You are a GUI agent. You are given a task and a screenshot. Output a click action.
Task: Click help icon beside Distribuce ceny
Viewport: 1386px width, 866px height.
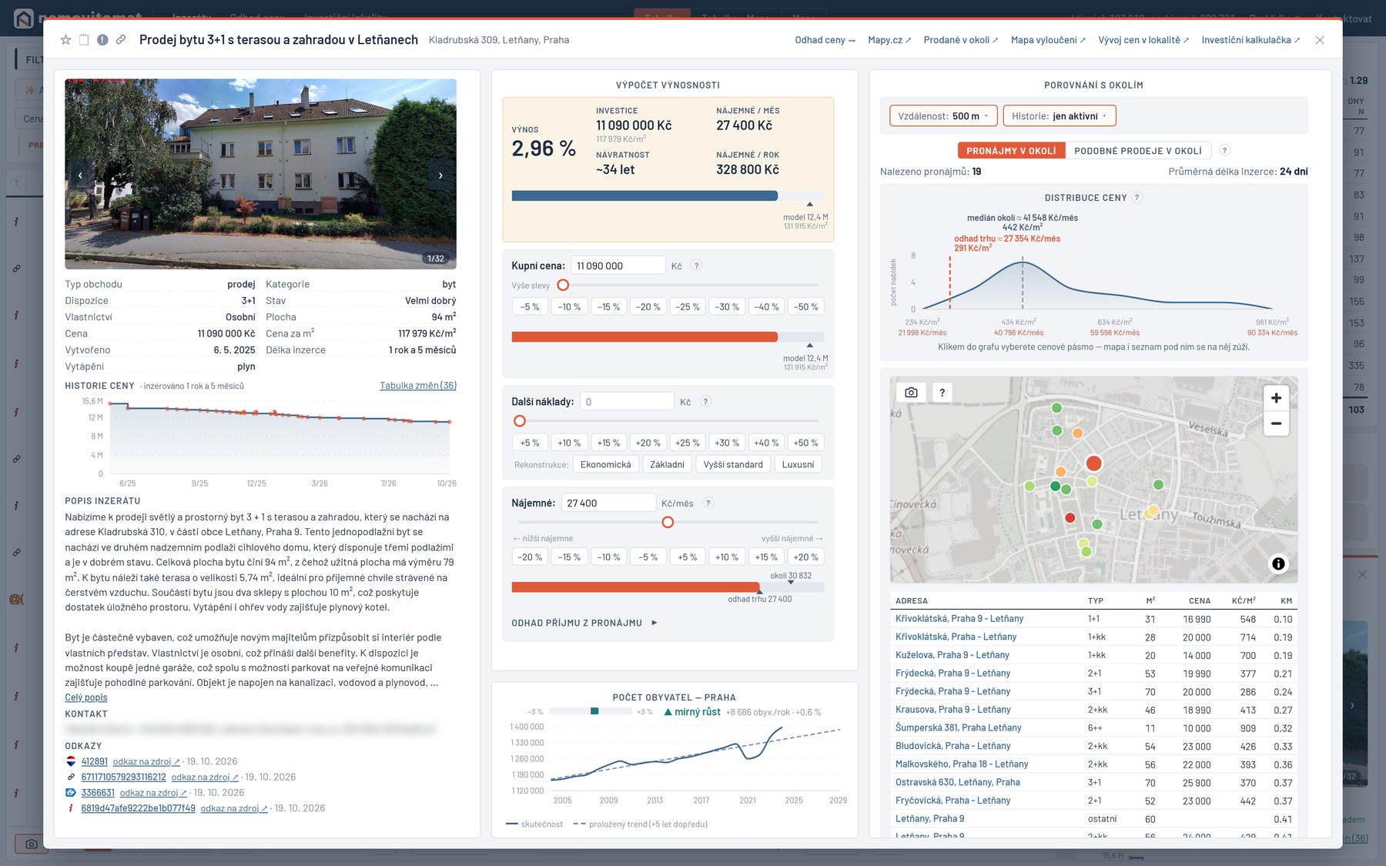point(1137,198)
